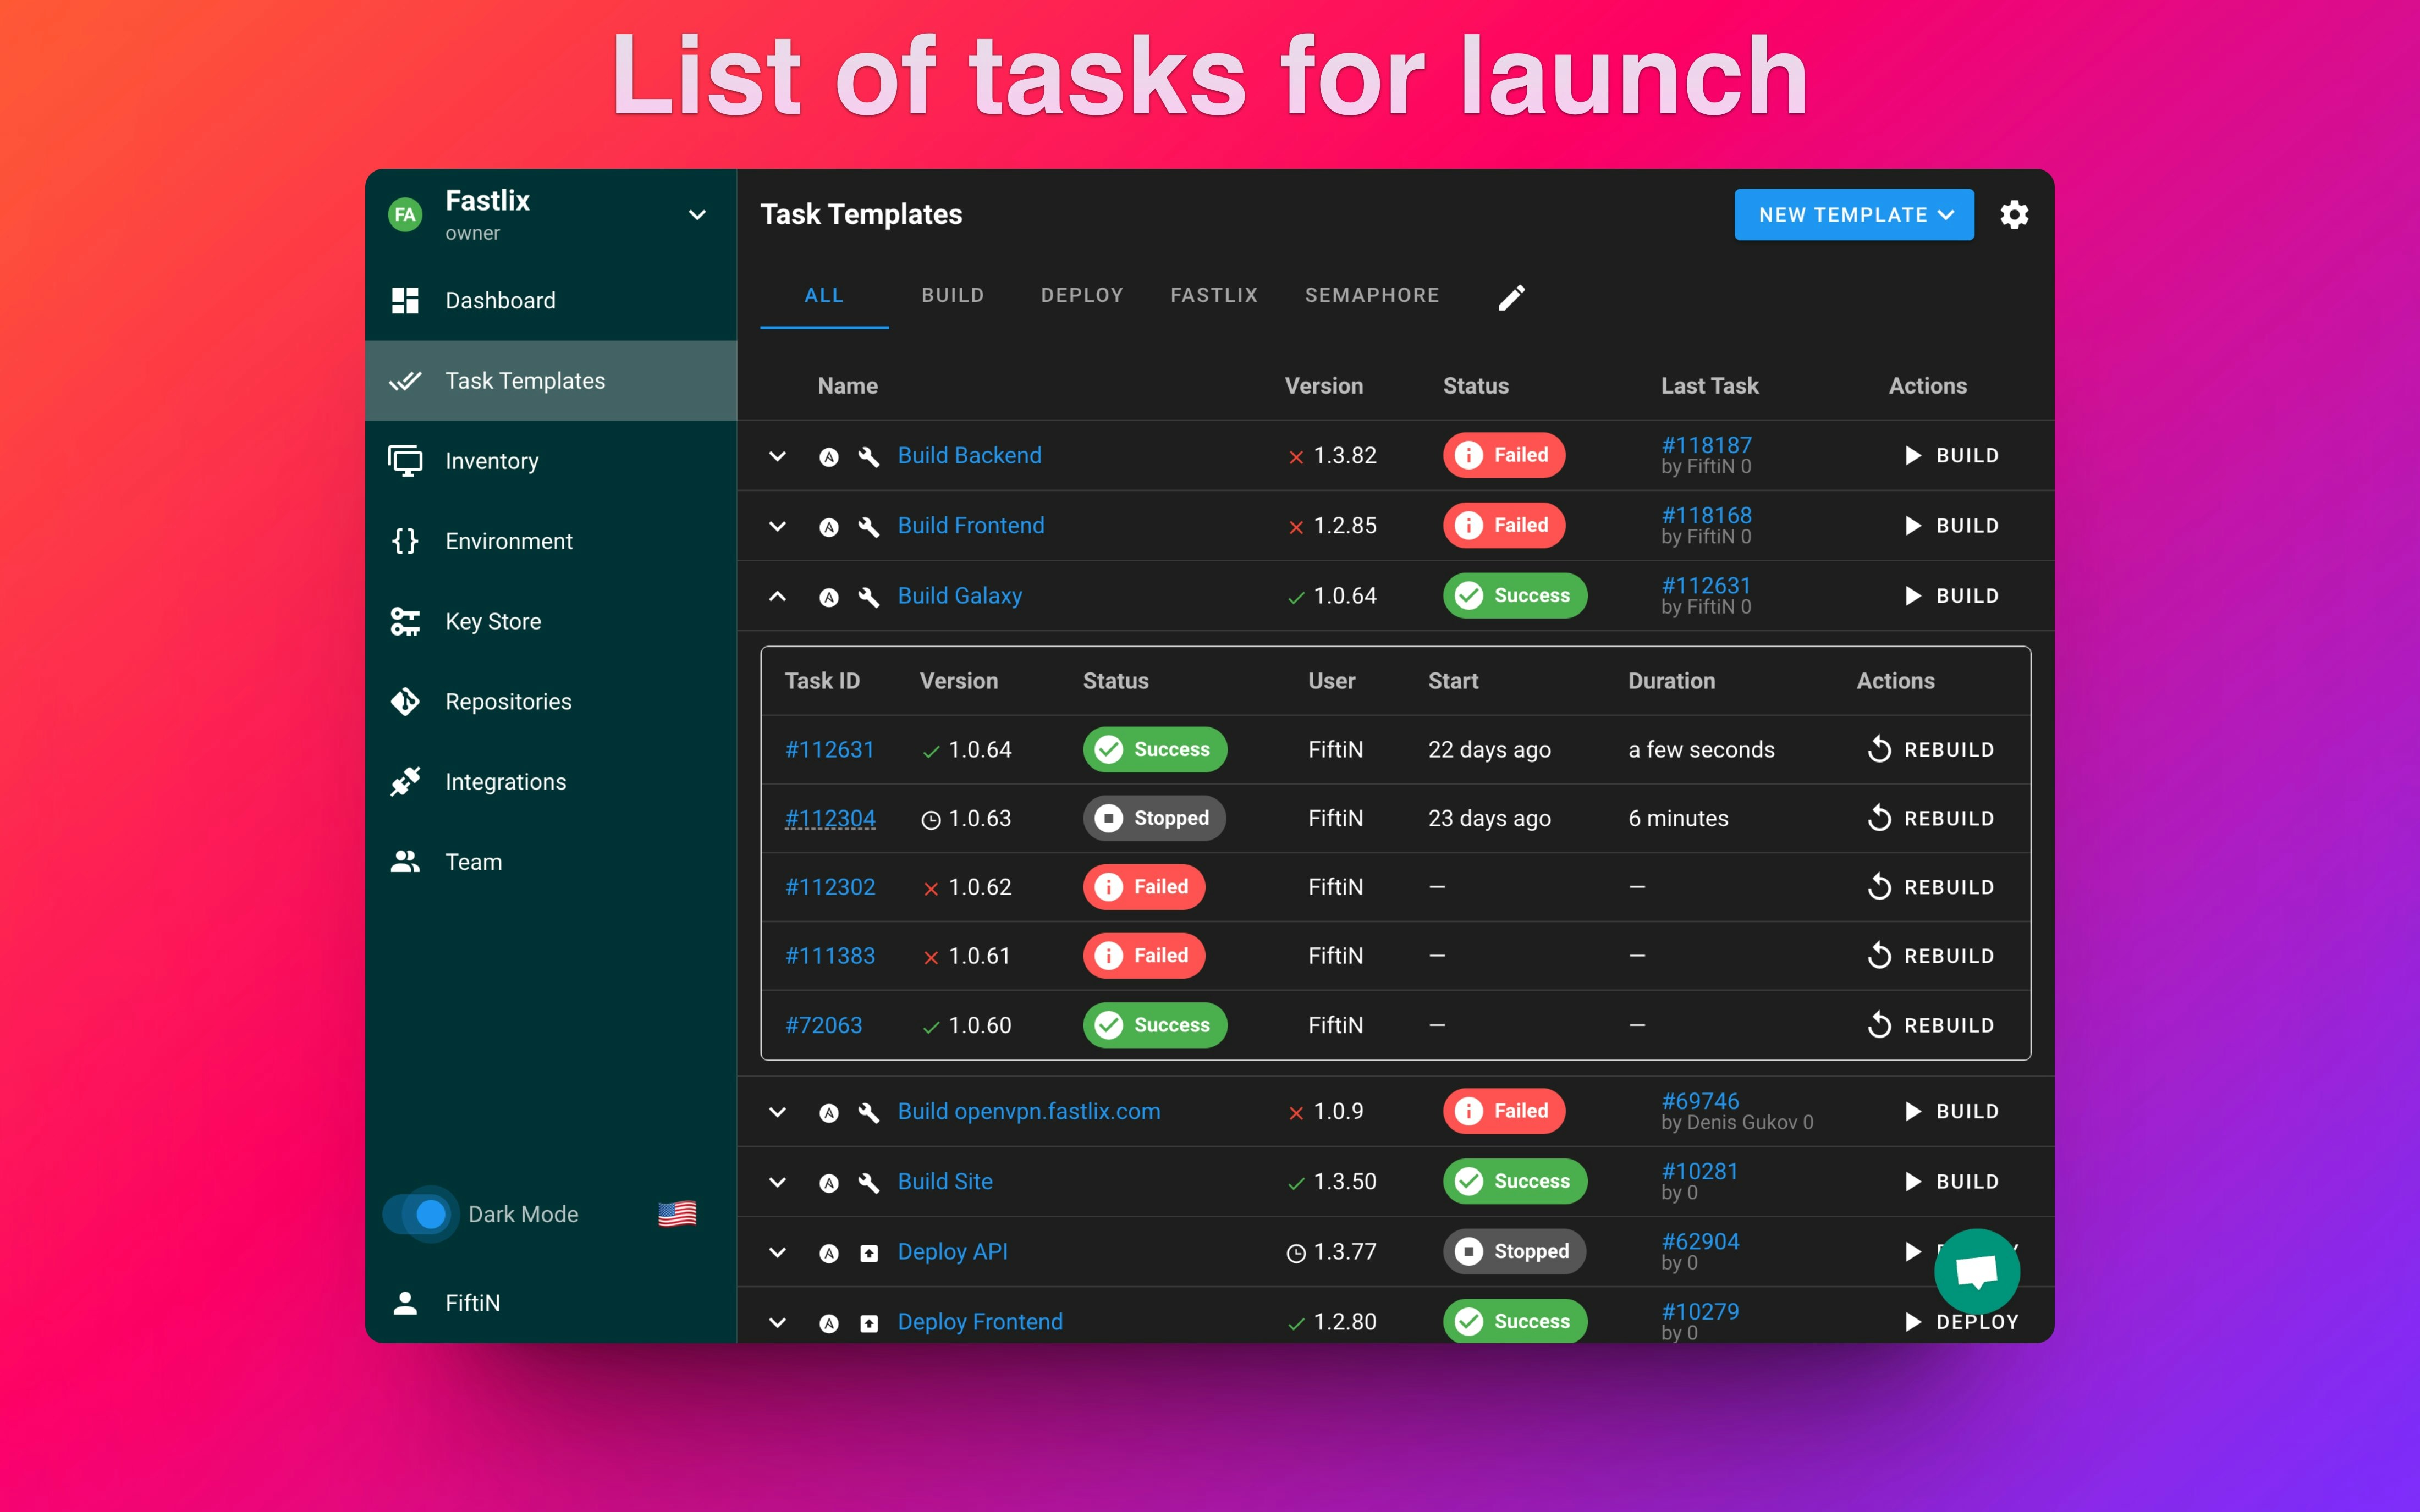Click the '6 minutes' duration cell
Viewport: 2420px width, 1512px height.
[1678, 818]
